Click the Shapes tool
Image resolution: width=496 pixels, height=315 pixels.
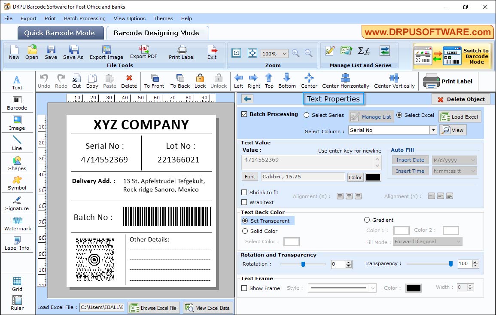tap(17, 163)
